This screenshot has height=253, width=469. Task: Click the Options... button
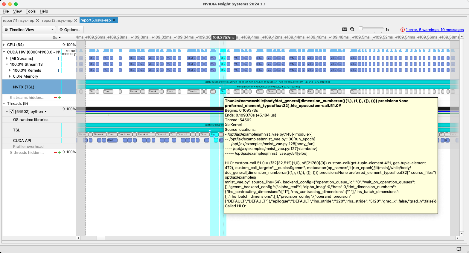pyautogui.click(x=70, y=30)
